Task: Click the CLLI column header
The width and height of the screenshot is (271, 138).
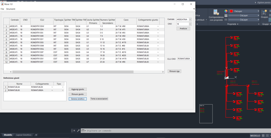Action: click(x=42, y=21)
